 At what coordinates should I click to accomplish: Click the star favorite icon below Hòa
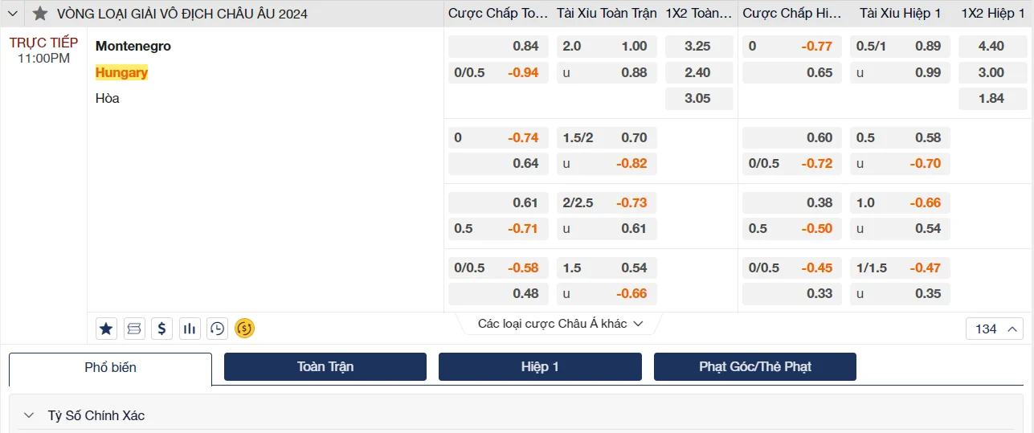click(x=107, y=328)
